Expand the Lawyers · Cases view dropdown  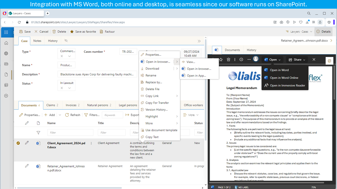click(x=311, y=31)
